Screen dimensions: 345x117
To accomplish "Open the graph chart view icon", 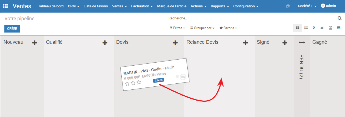I will click(x=322, y=28).
